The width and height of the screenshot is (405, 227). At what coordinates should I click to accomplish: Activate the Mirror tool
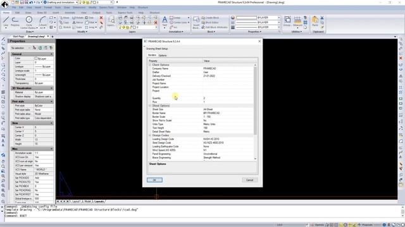(x=77, y=23)
